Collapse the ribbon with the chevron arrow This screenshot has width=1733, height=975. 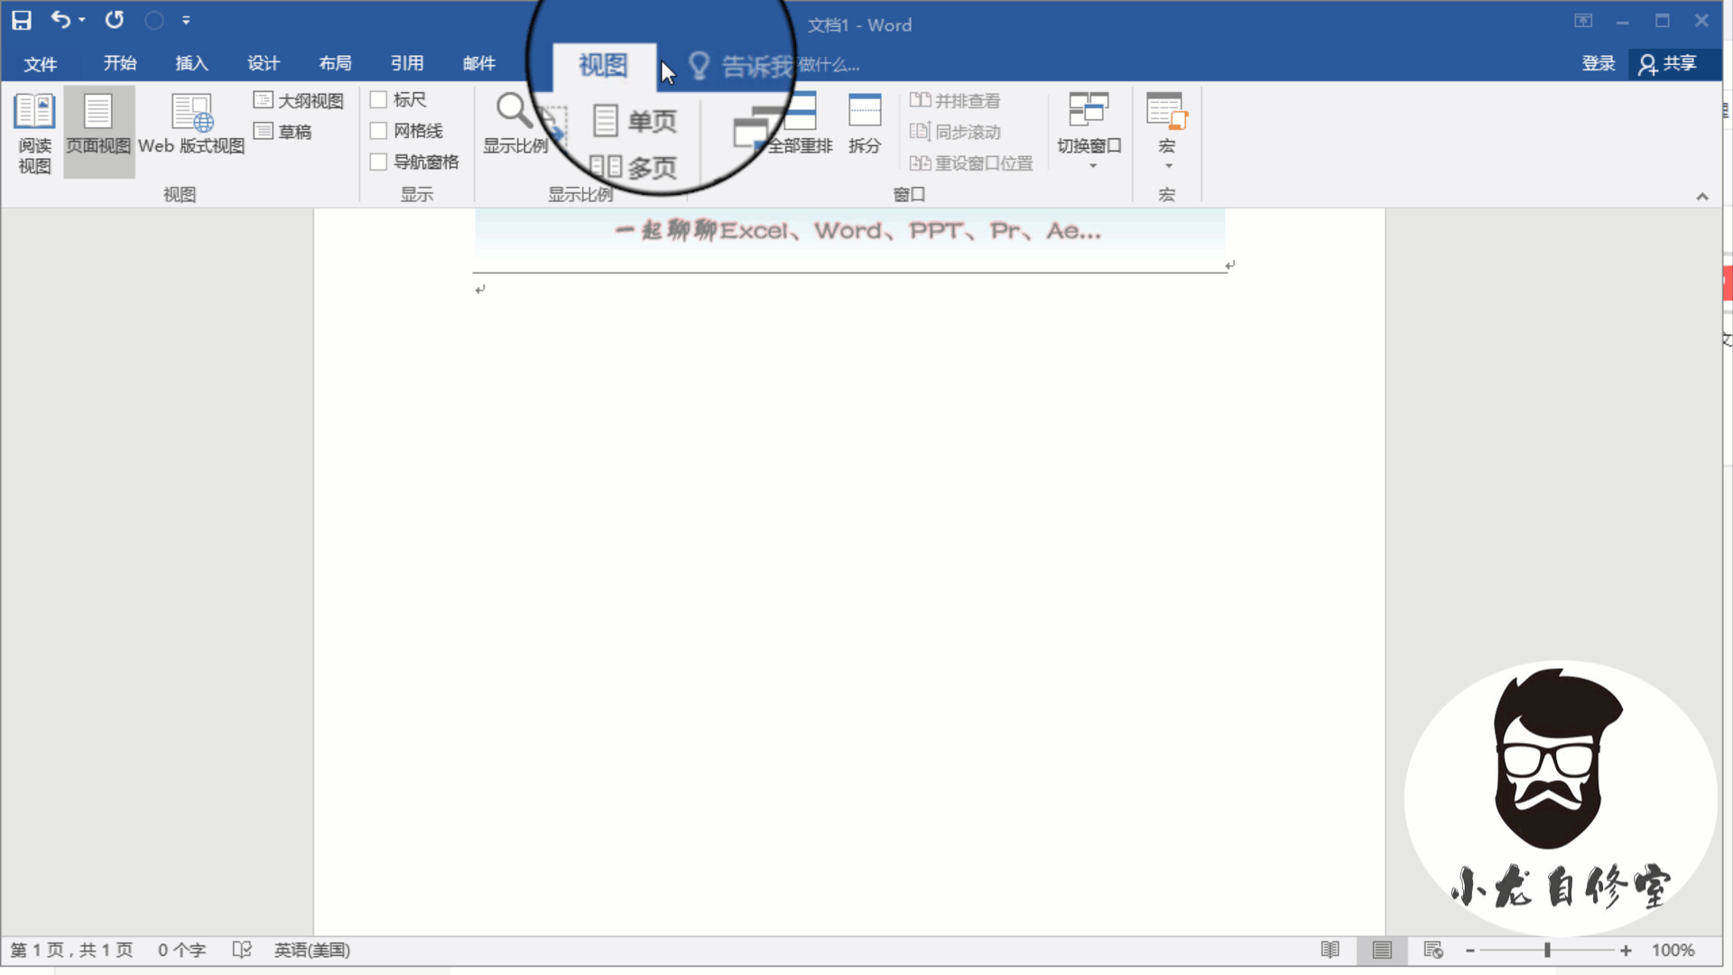click(1702, 196)
